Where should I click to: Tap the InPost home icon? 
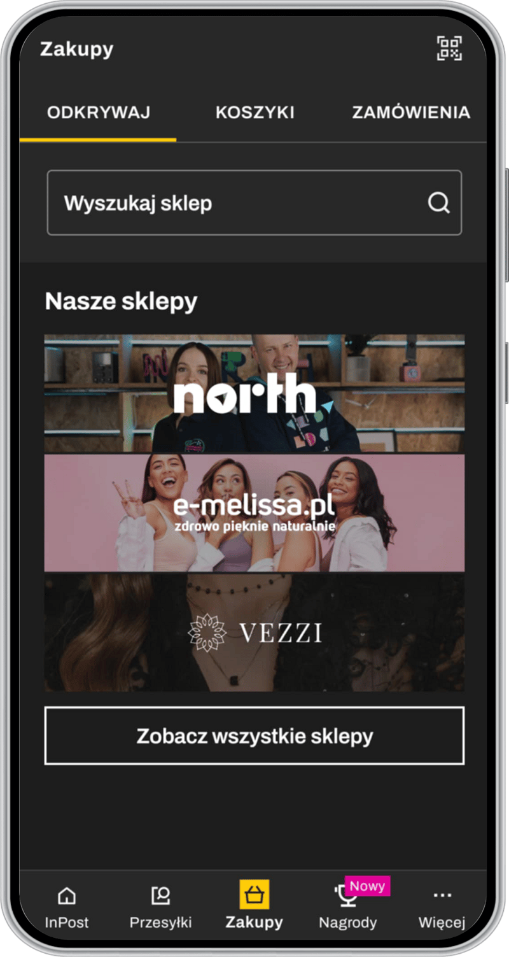point(66,896)
